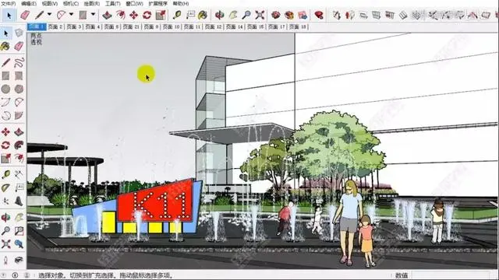Select the Rectangle shape tool in top toolbar
The width and height of the screenshot is (499, 280).
tap(83, 15)
